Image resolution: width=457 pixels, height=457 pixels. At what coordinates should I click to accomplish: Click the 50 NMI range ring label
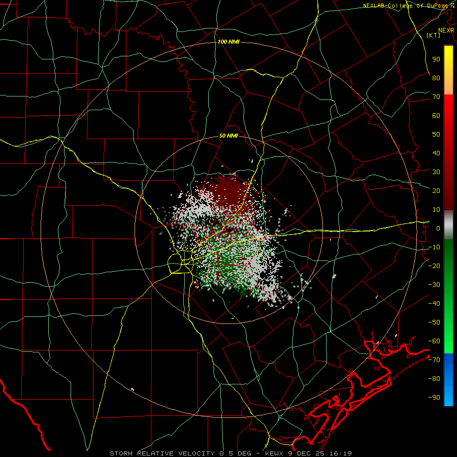(228, 136)
